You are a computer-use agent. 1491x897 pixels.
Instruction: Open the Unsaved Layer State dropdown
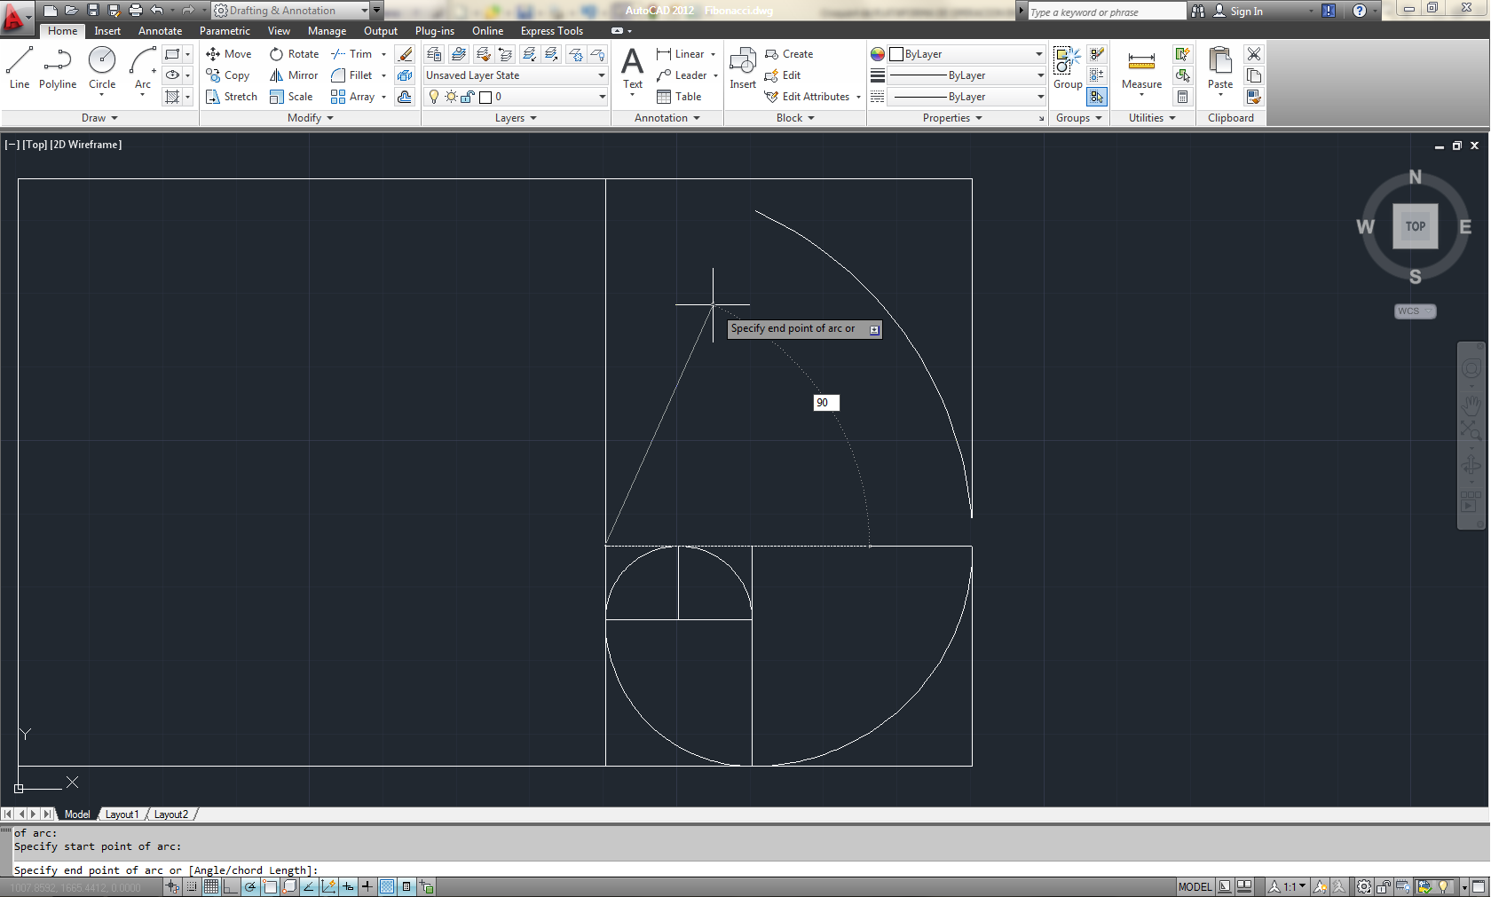click(x=516, y=75)
